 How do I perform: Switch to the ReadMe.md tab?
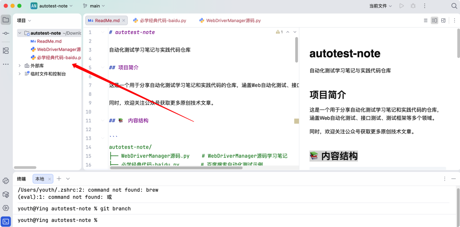pyautogui.click(x=107, y=20)
